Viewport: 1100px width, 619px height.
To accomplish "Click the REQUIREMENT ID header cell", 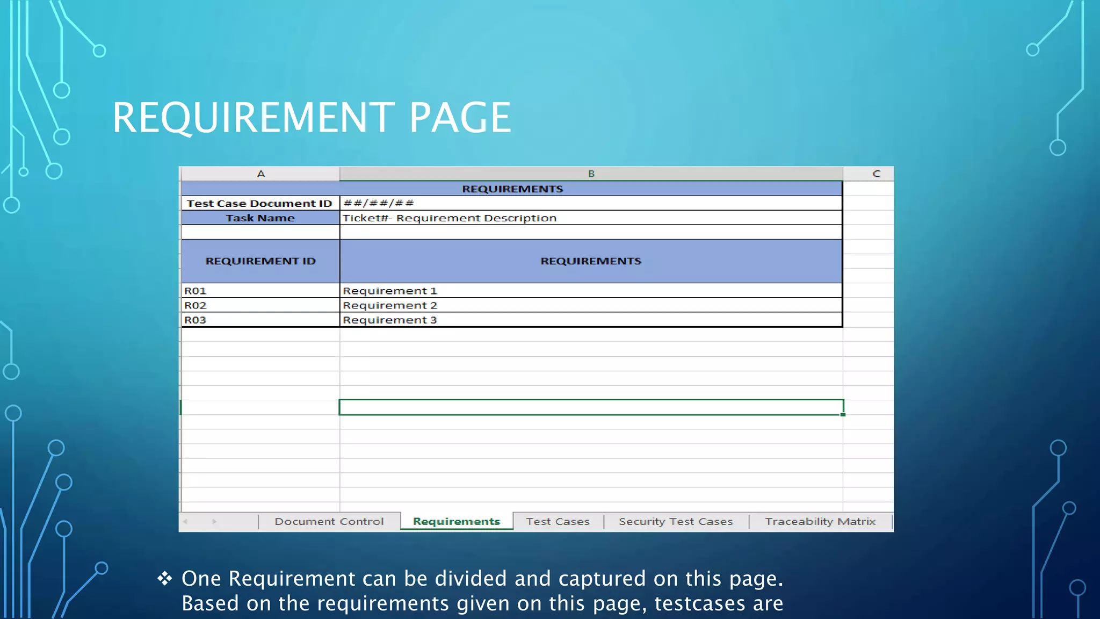I will pyautogui.click(x=260, y=261).
